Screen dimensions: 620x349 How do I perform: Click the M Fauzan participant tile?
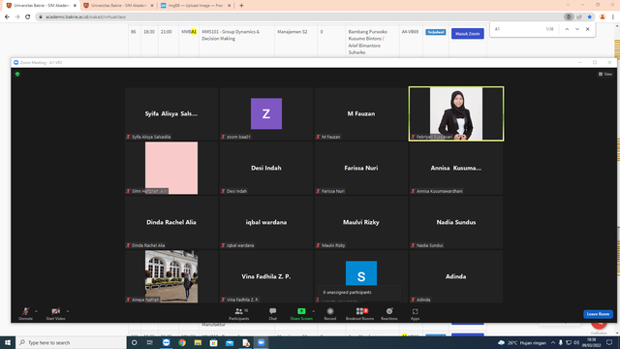(361, 113)
